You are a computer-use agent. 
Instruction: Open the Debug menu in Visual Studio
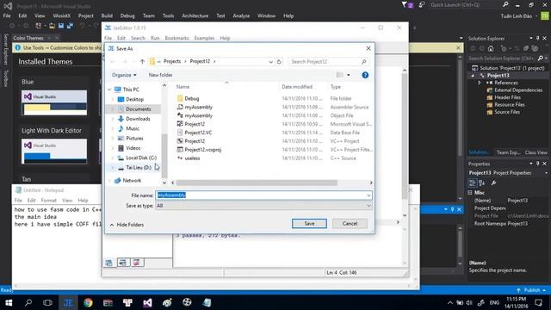pos(127,15)
